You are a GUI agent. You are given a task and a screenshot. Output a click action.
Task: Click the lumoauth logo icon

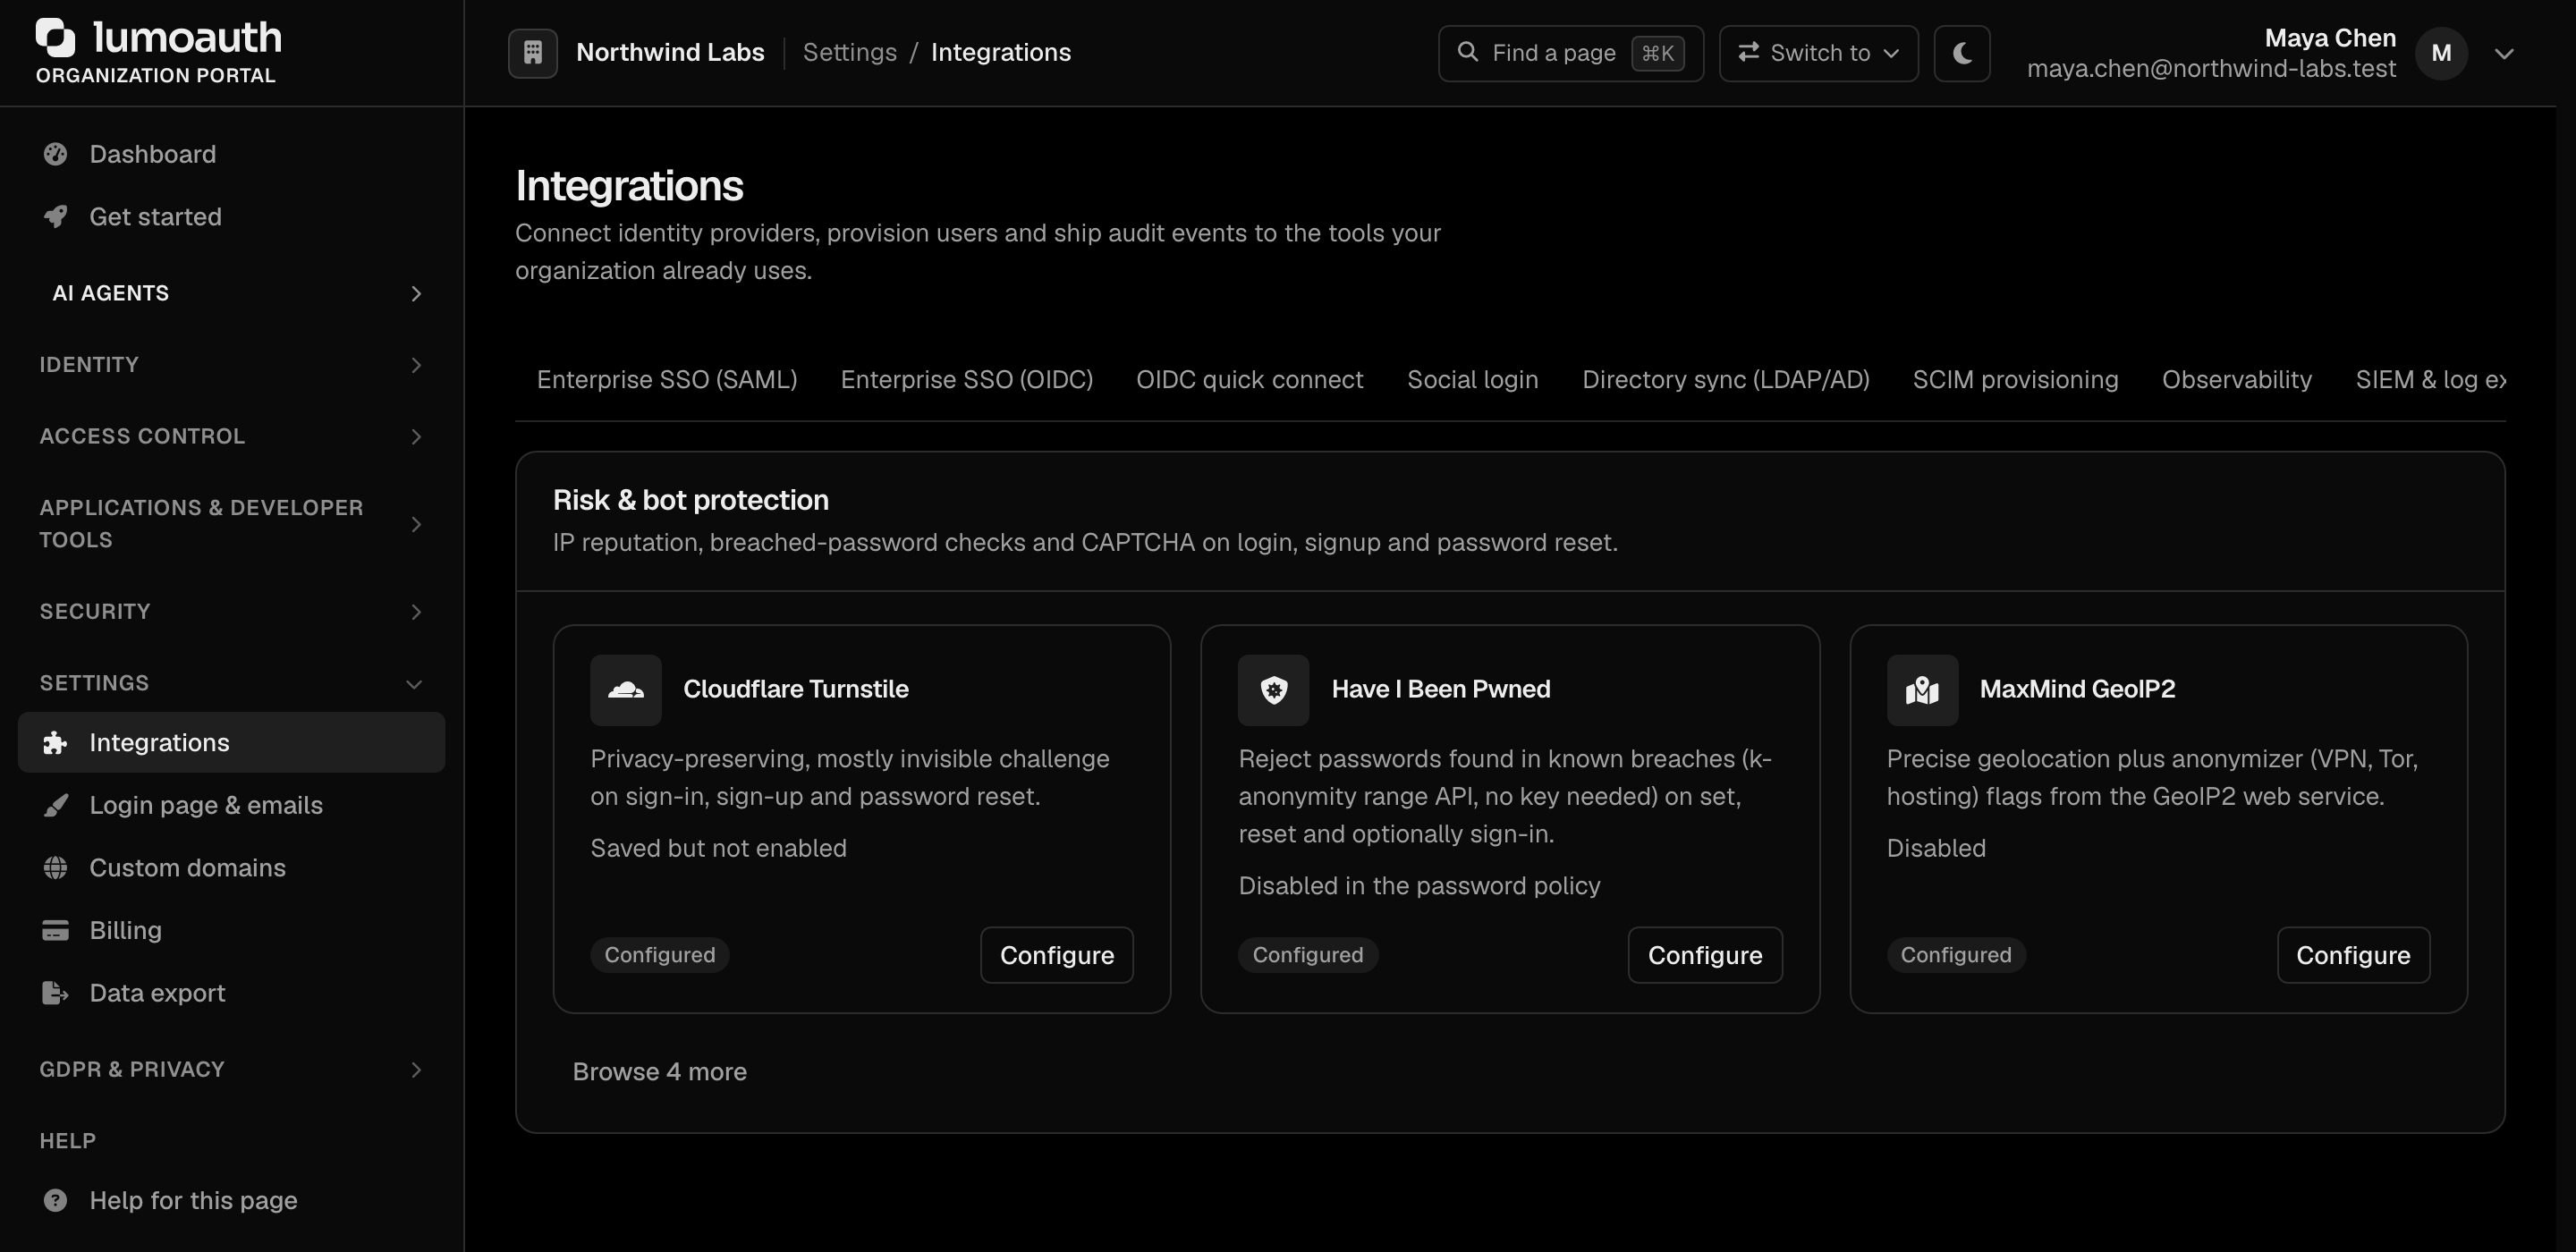[56, 37]
